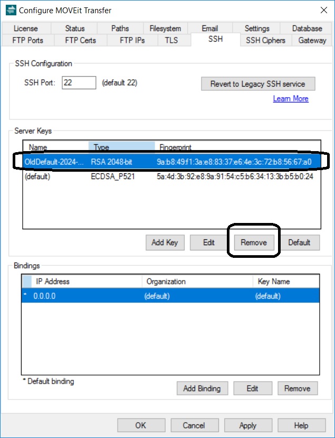Image resolution: width=335 pixels, height=438 pixels.
Task: Open Help for this dialog
Action: point(301,425)
